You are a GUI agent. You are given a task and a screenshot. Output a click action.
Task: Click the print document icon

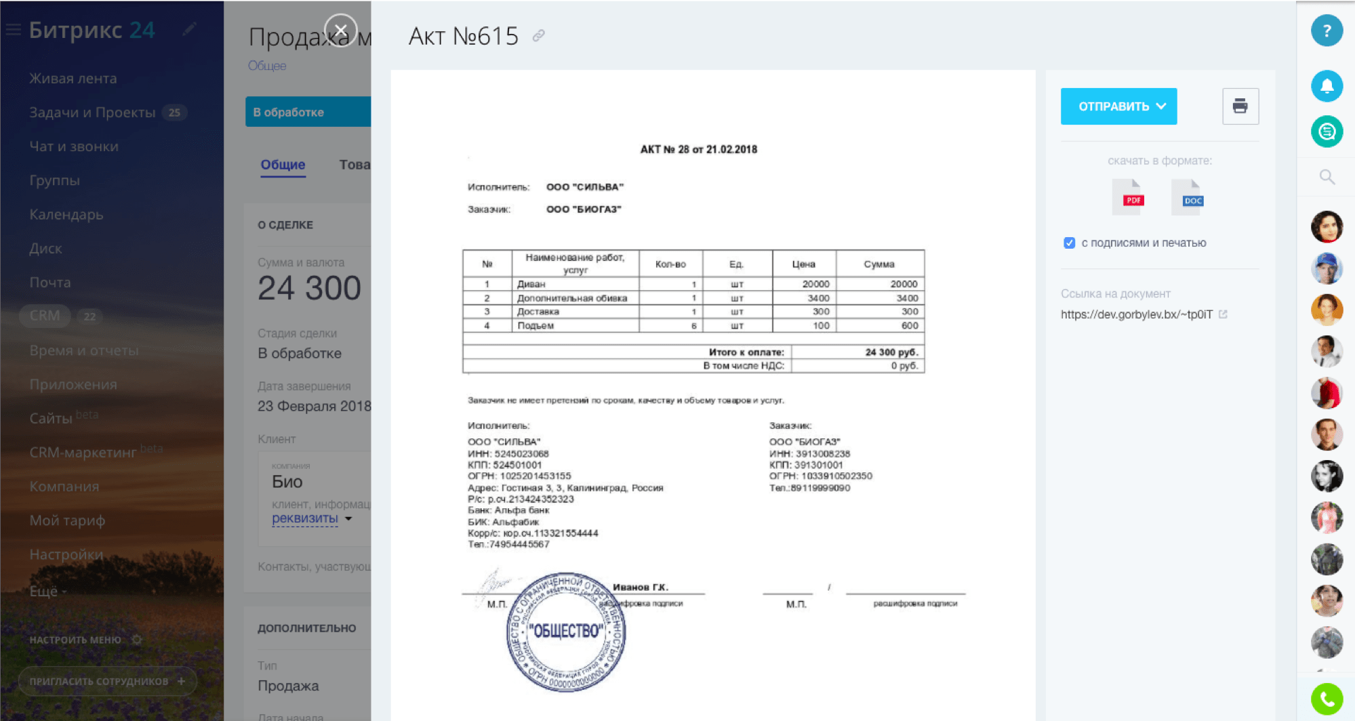point(1240,106)
